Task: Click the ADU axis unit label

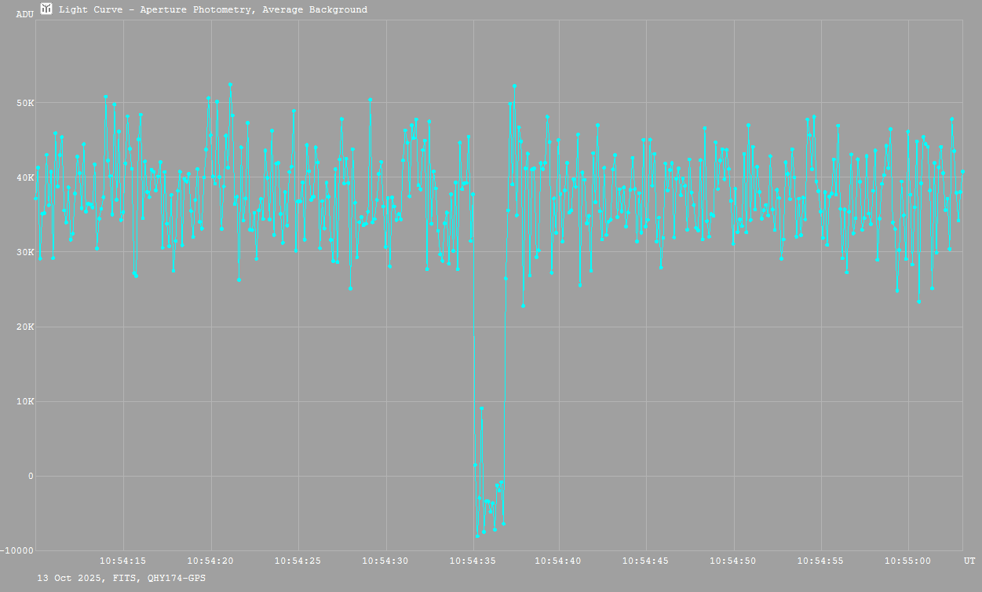Action: [x=25, y=14]
